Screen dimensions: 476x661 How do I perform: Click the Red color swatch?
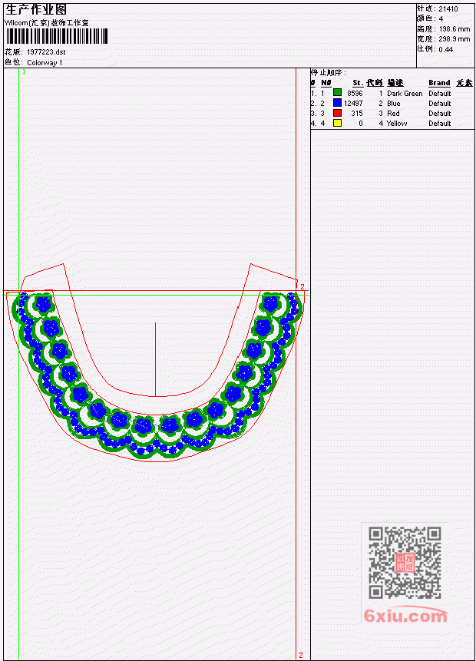pos(337,113)
